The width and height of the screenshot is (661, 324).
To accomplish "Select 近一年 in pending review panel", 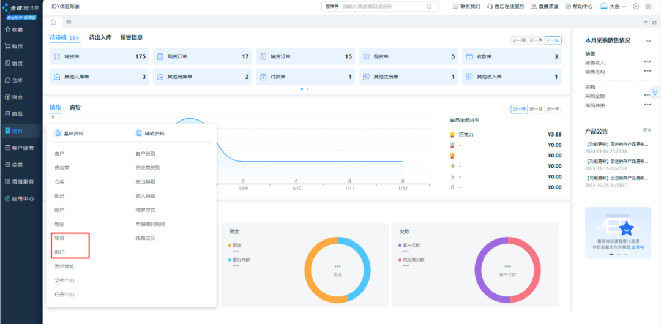I will pos(553,40).
